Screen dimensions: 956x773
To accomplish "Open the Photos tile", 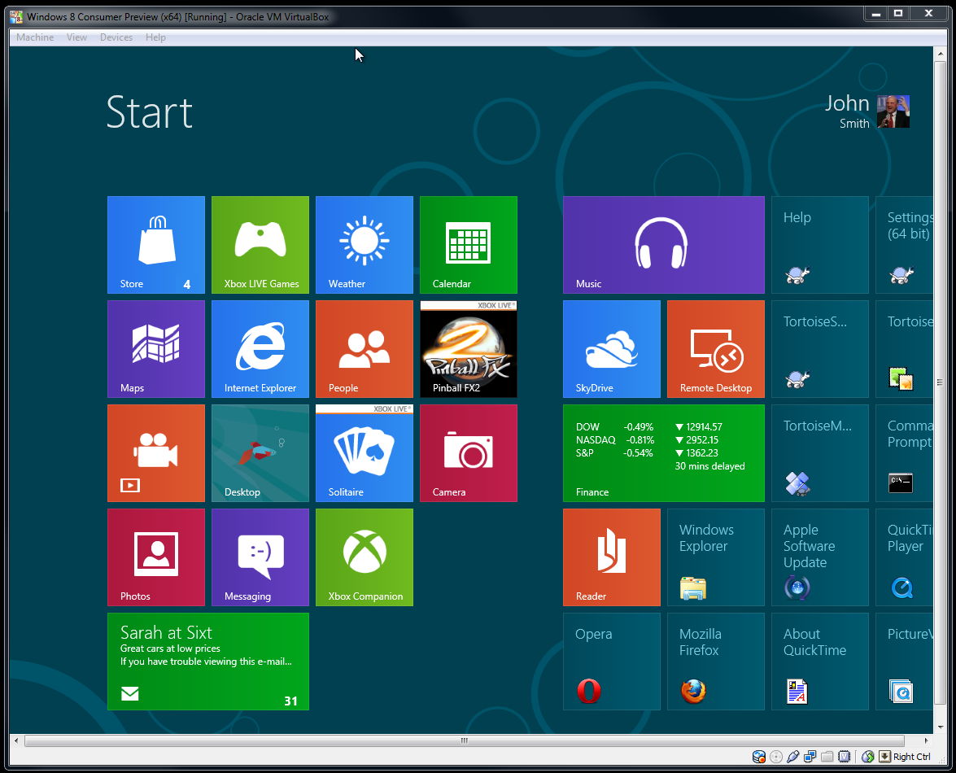I will pyautogui.click(x=156, y=558).
